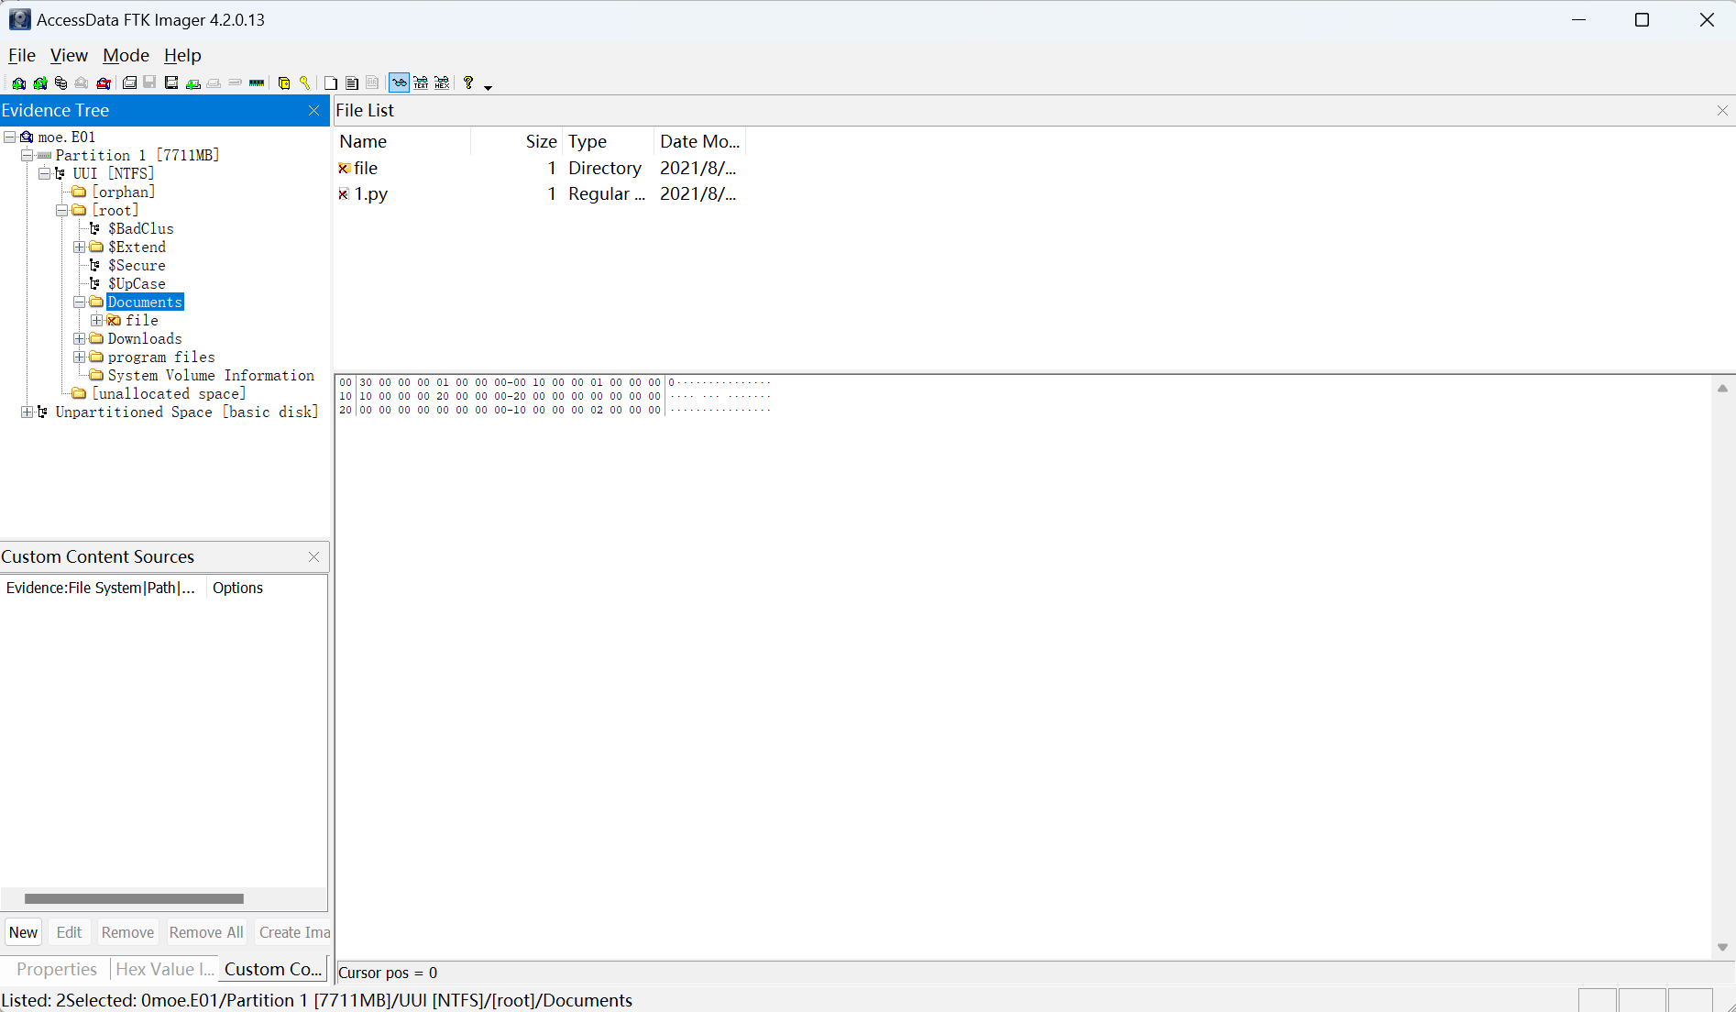Switch to Hex Value Interpreter tab
The height and width of the screenshot is (1012, 1736).
pyautogui.click(x=164, y=969)
